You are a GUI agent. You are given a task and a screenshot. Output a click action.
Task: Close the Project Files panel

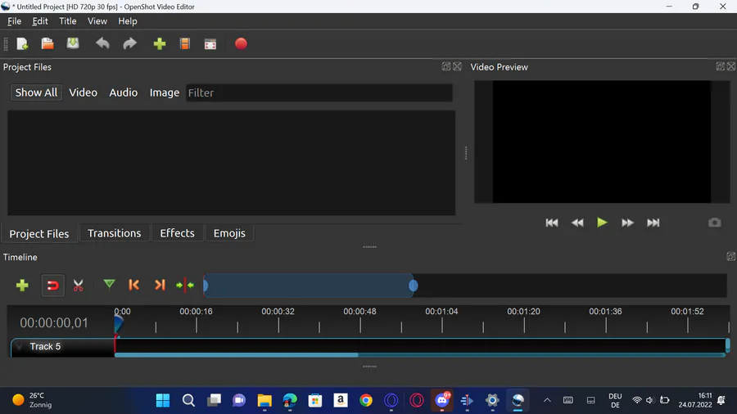coord(457,66)
